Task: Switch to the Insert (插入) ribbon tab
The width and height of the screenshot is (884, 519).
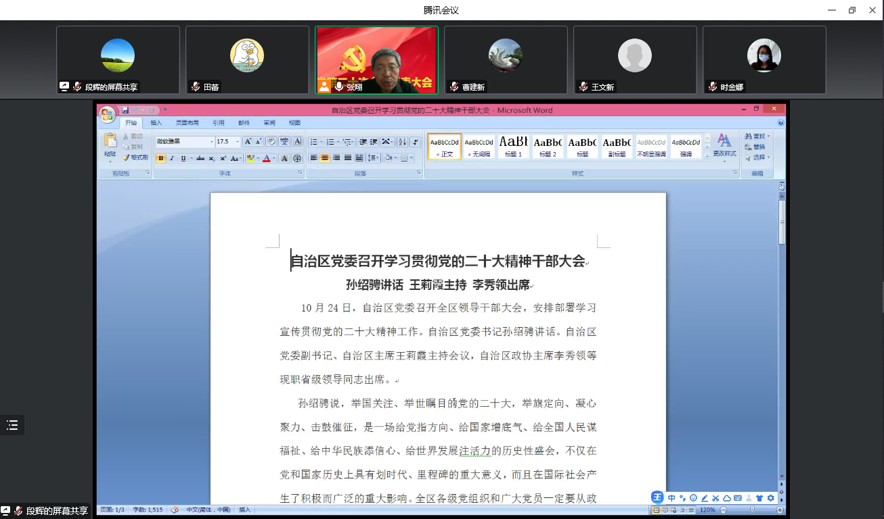Action: coord(156,123)
